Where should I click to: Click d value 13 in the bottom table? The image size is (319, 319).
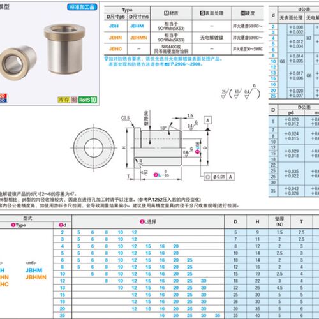click(63, 288)
